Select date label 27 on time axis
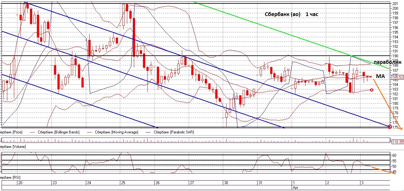Image resolution: width=404 pixels, height=191 pixels. [x=192, y=183]
